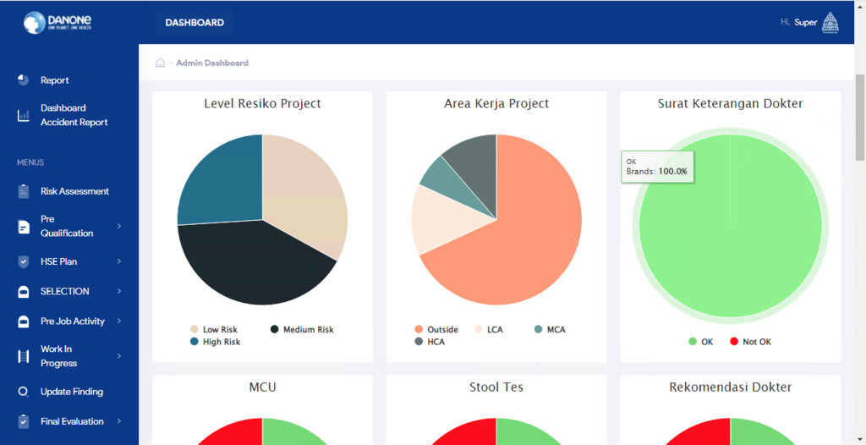
Task: Expand the Pre Qualification submenu arrow
Action: click(118, 226)
